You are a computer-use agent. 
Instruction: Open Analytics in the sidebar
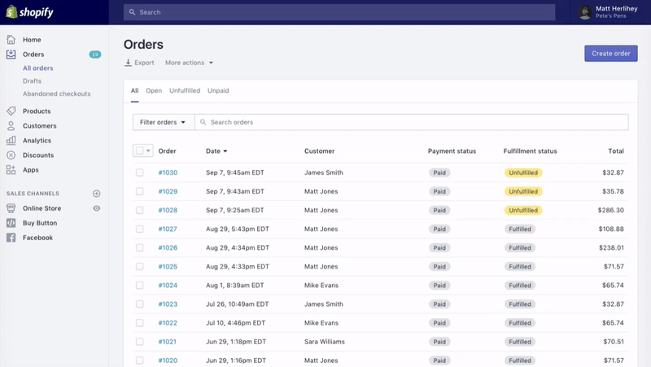click(x=37, y=141)
